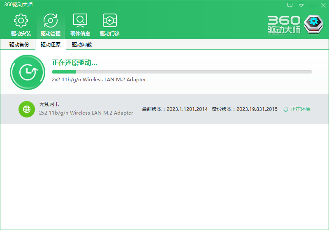
Task: Click the 正在还原 status text
Action: point(301,109)
